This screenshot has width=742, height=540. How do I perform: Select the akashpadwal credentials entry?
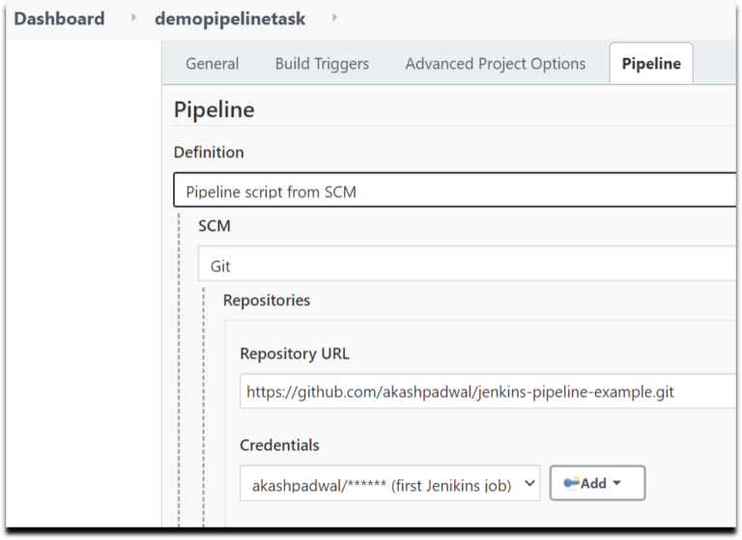tap(382, 485)
